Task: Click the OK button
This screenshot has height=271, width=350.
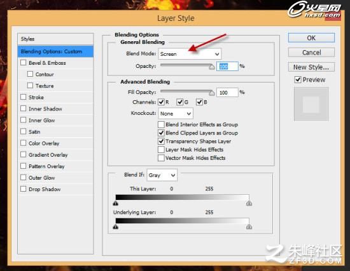Action: pyautogui.click(x=311, y=38)
